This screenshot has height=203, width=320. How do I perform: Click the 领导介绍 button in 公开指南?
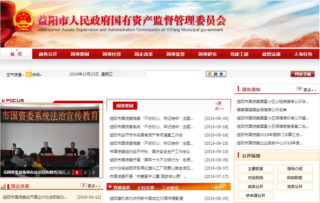pyautogui.click(x=294, y=169)
